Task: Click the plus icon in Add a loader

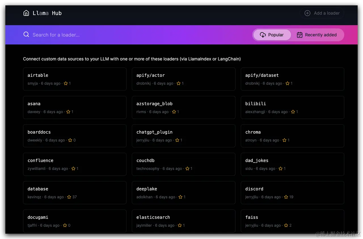Action: point(307,13)
